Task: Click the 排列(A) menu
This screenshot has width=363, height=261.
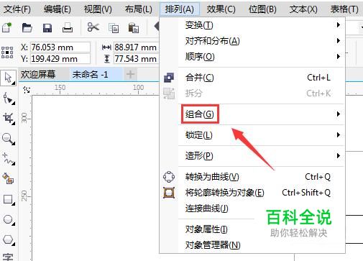Action: 180,9
